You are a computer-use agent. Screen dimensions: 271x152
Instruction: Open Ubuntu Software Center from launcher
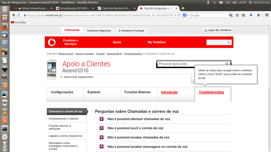5,120
